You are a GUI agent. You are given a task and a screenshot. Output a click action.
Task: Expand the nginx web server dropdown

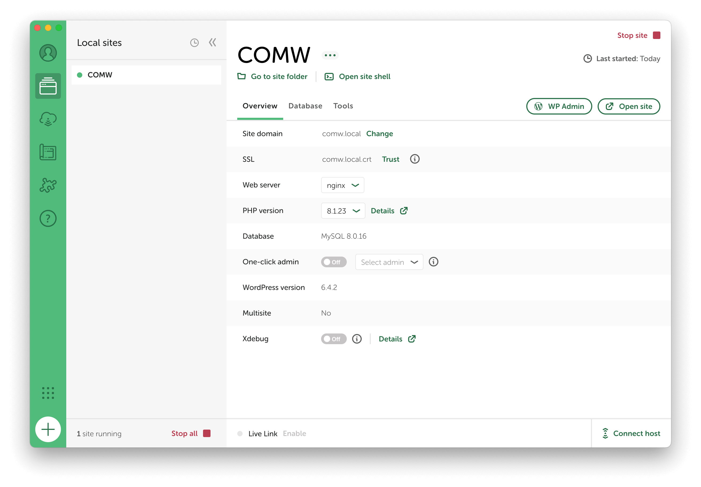(342, 185)
